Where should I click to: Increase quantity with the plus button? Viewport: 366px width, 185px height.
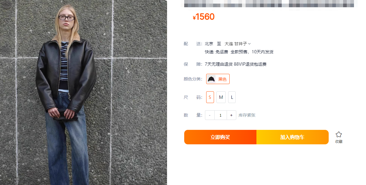[231, 115]
